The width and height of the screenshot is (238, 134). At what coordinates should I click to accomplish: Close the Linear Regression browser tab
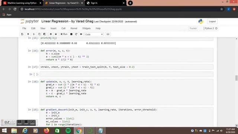coord(82,3)
